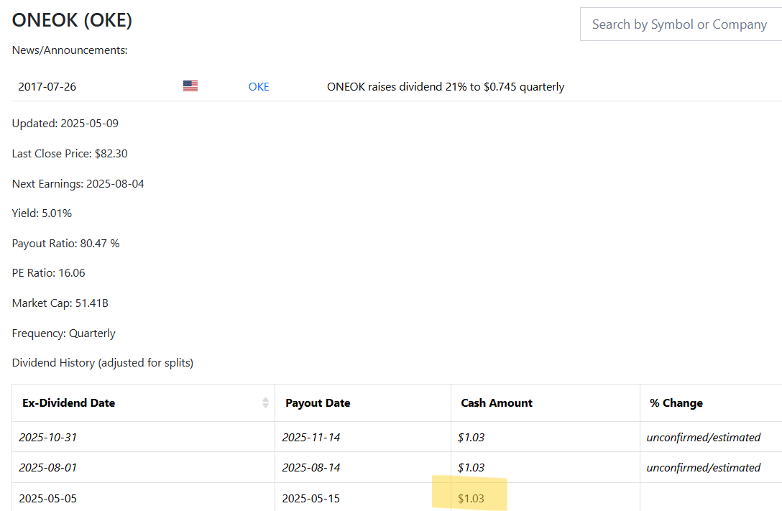The image size is (782, 511).
Task: Click Next Earnings: 2025-08-04
Action: pos(78,184)
